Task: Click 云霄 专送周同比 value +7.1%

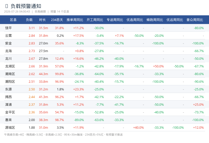Action: pos(119,36)
